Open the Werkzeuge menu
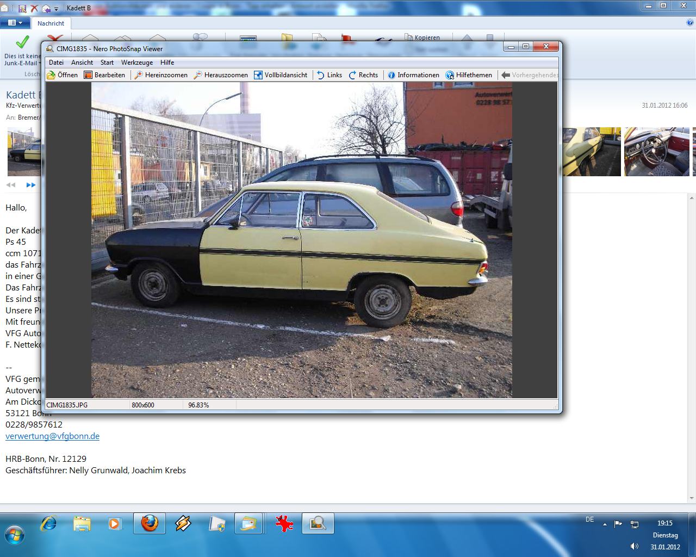The height and width of the screenshot is (557, 696). pyautogui.click(x=136, y=63)
